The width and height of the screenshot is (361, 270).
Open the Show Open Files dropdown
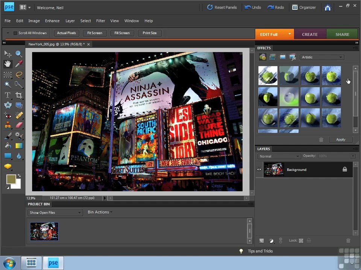[x=55, y=213]
